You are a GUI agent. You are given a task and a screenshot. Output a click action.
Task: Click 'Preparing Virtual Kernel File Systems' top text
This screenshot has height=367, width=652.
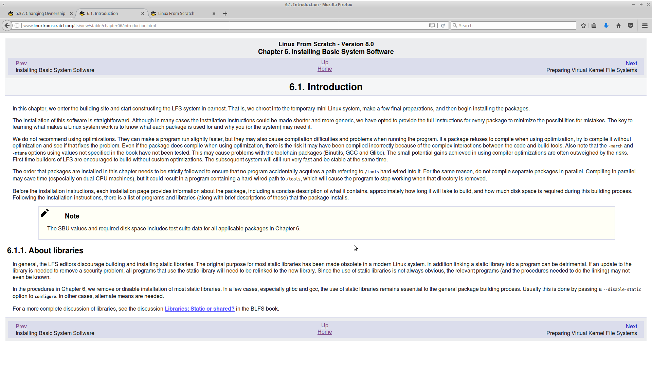coord(592,70)
